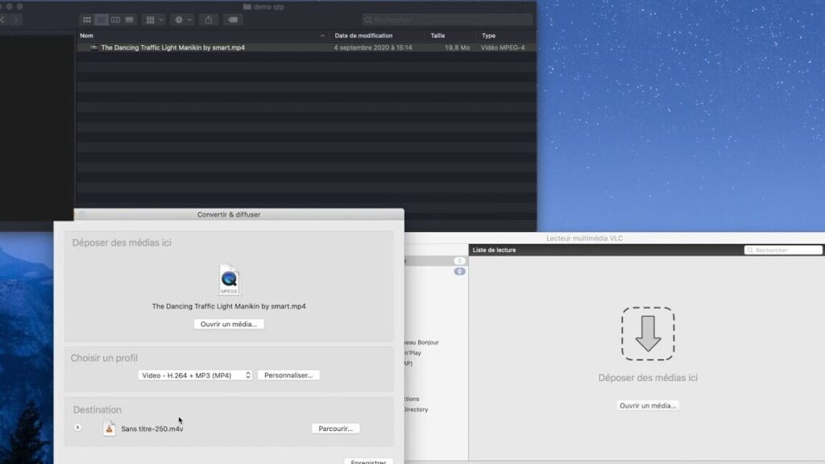This screenshot has width=825, height=464.
Task: Click the MPEG4 file icon in the convert dialog
Action: pyautogui.click(x=229, y=280)
